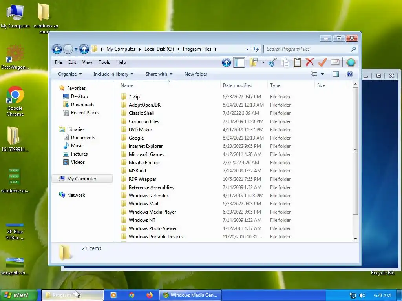The width and height of the screenshot is (402, 301).
Task: Select Libraries in the navigation pane
Action: [x=76, y=129]
